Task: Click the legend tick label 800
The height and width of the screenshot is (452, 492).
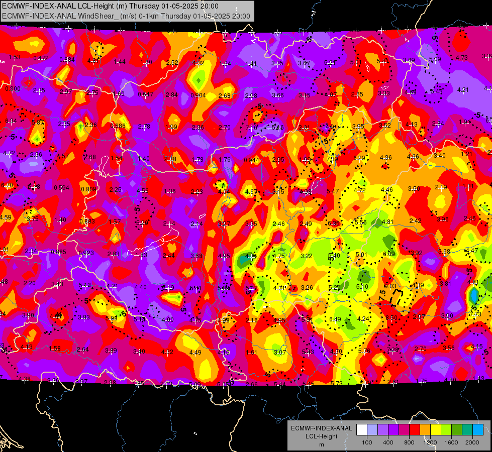Action: coord(409,442)
